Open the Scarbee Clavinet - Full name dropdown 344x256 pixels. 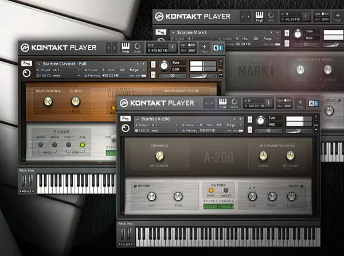coord(39,64)
